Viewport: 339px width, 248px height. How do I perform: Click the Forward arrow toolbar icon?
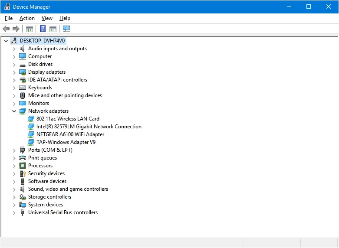coord(16,29)
